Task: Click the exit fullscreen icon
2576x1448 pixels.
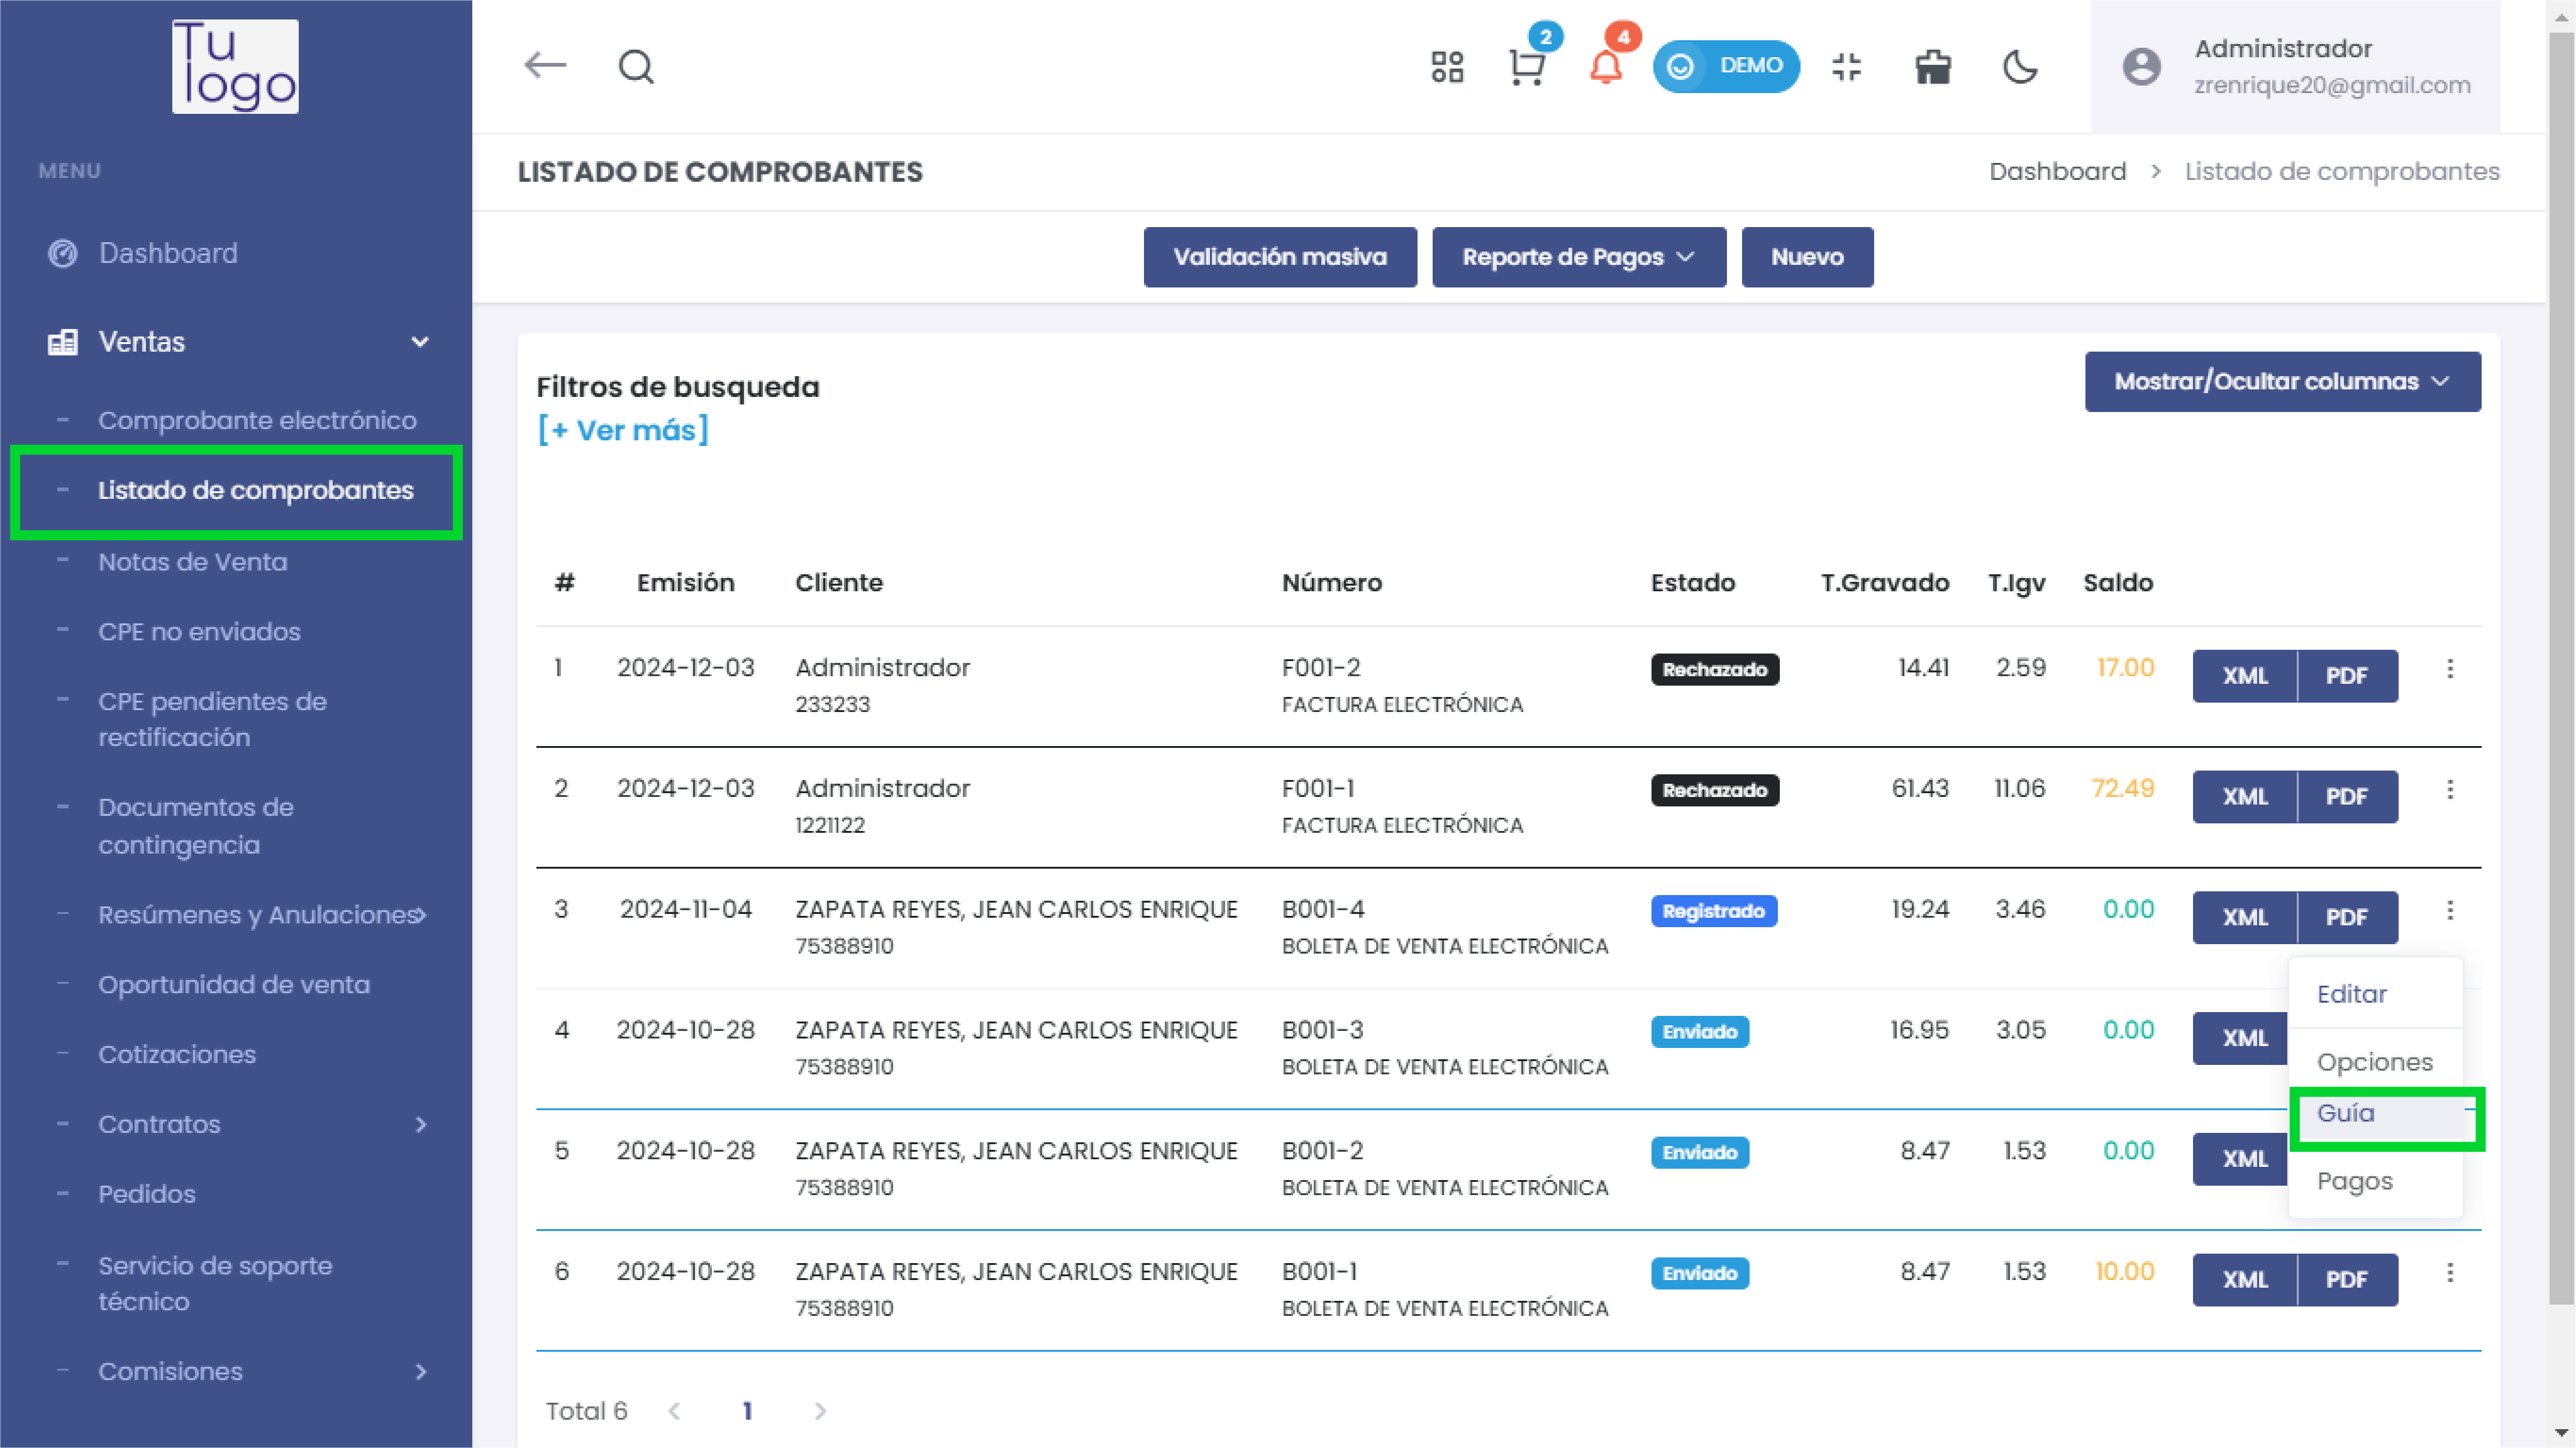Action: (1847, 67)
